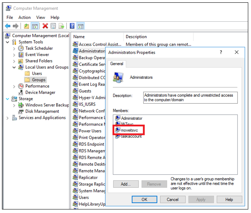Image resolution: width=251 pixels, height=213 pixels.
Task: Collapse the System Tools node
Action: [x=7, y=42]
